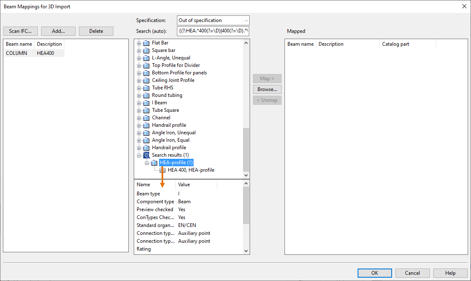Expand the Square bar tree node

point(139,50)
